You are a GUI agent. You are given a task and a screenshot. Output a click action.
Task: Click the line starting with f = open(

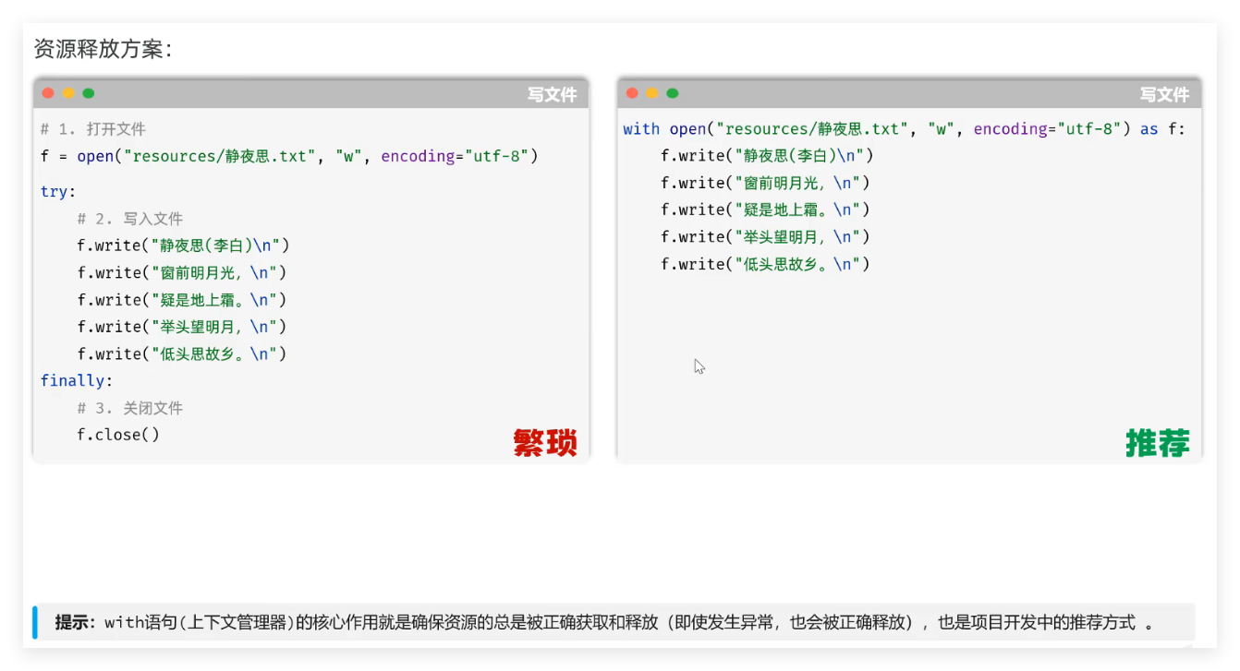click(x=289, y=156)
